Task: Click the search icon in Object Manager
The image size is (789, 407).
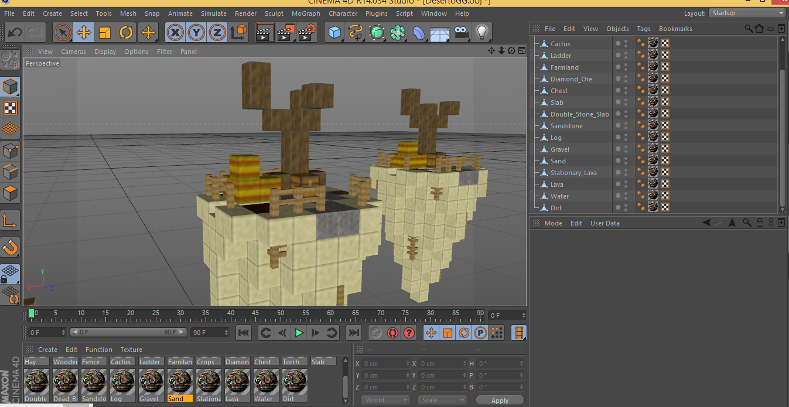Action: click(749, 29)
